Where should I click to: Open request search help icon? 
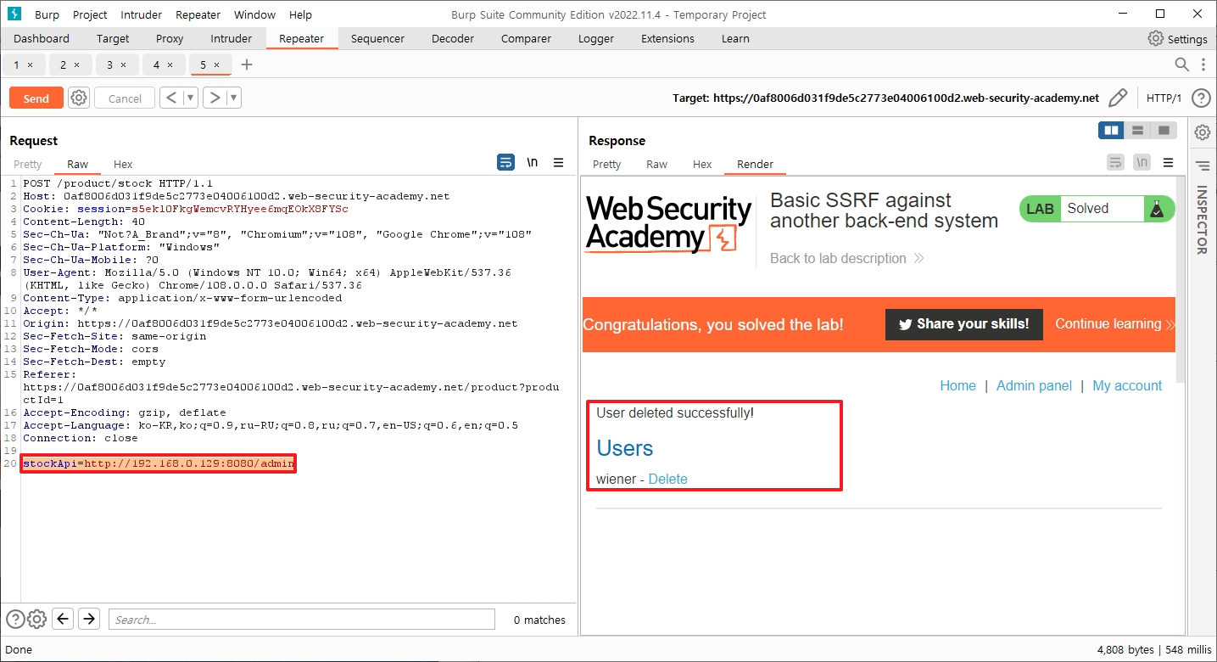click(14, 619)
